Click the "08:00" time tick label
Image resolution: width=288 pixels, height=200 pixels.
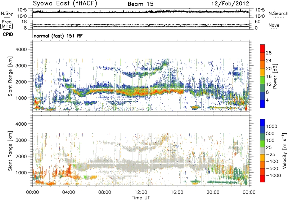[x=104, y=192]
